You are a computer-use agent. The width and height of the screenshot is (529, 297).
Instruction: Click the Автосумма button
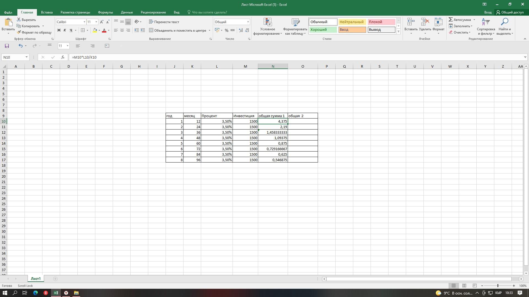click(x=460, y=20)
